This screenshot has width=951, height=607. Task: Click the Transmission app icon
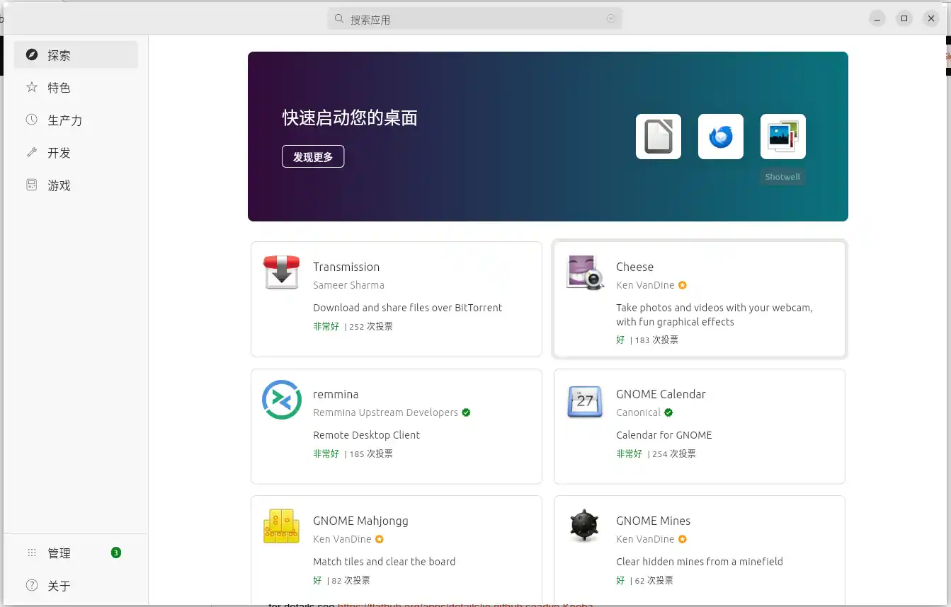(x=281, y=272)
